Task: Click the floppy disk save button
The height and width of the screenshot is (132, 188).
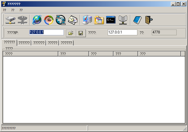Action: (81, 33)
